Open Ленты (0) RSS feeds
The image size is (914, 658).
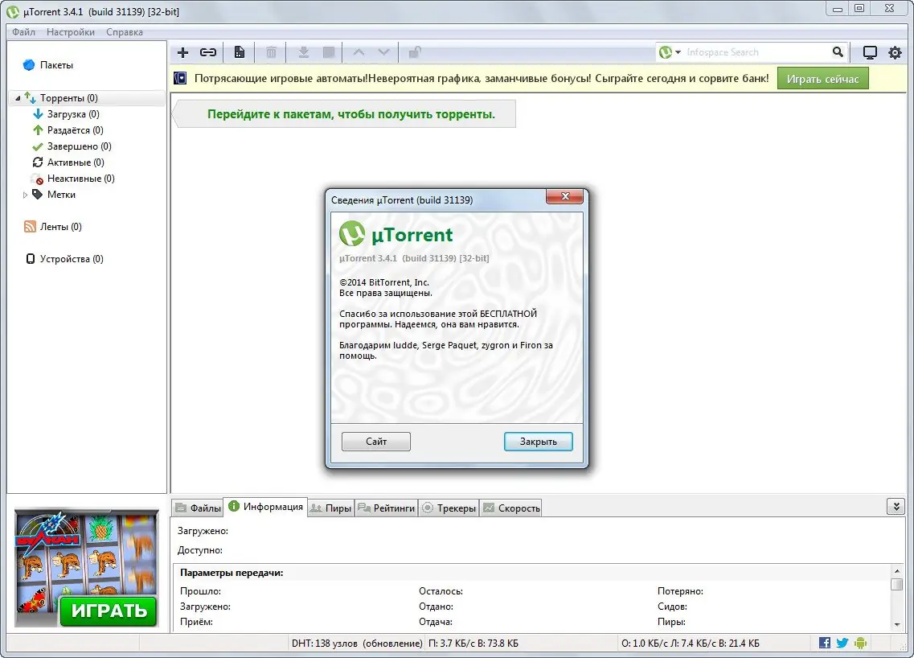point(60,226)
